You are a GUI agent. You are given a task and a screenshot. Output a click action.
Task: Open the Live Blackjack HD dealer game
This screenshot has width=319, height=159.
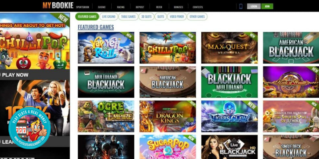pos(230,147)
